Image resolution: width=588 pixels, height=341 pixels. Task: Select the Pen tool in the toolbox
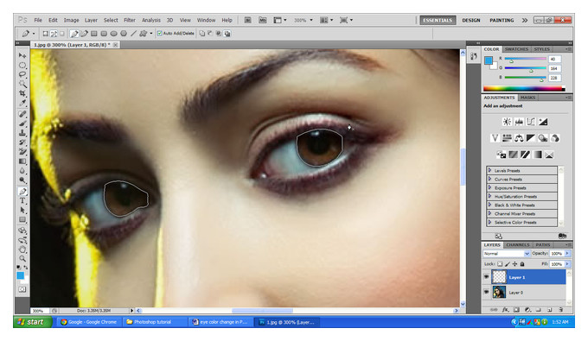coord(22,192)
